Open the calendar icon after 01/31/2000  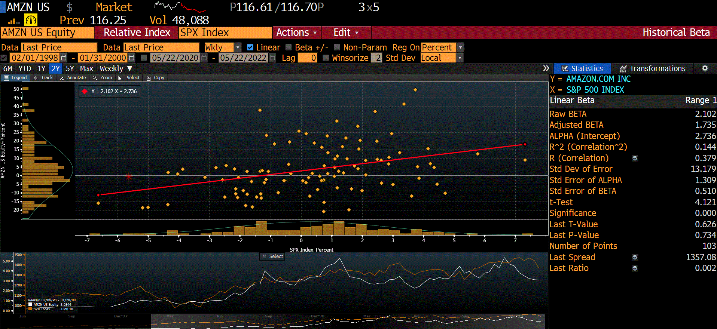pyautogui.click(x=132, y=58)
